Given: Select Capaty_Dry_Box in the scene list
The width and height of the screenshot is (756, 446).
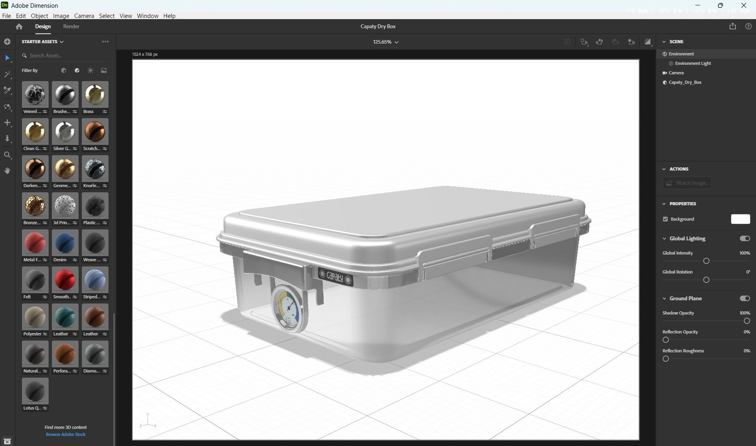Looking at the screenshot, I should [x=685, y=83].
